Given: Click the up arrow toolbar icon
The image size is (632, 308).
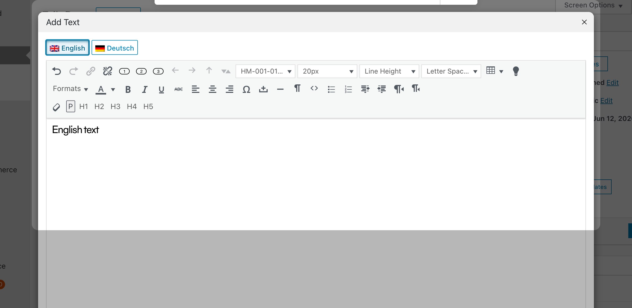Looking at the screenshot, I should (x=209, y=70).
